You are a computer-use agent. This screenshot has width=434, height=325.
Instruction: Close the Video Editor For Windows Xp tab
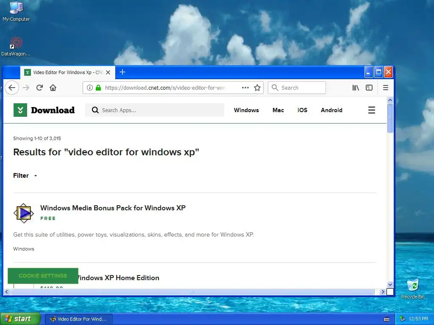pyautogui.click(x=108, y=72)
